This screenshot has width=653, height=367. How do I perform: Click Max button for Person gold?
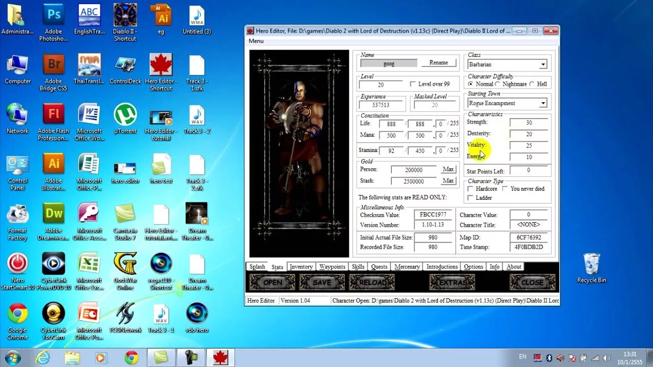(448, 169)
